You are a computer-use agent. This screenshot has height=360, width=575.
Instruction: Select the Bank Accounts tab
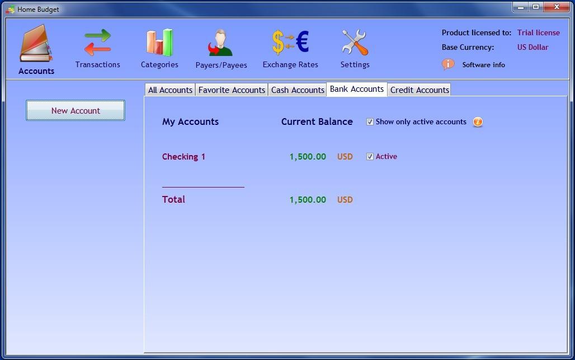(x=357, y=89)
